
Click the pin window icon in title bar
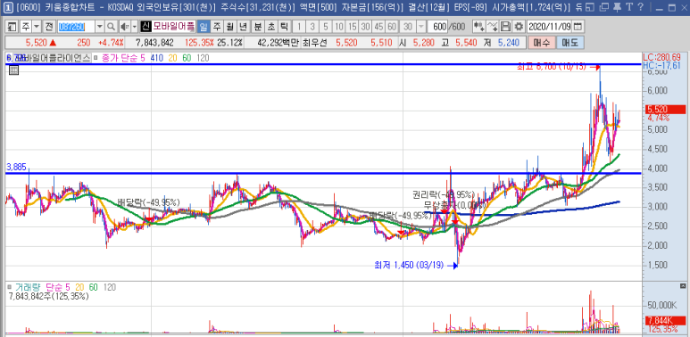point(618,6)
